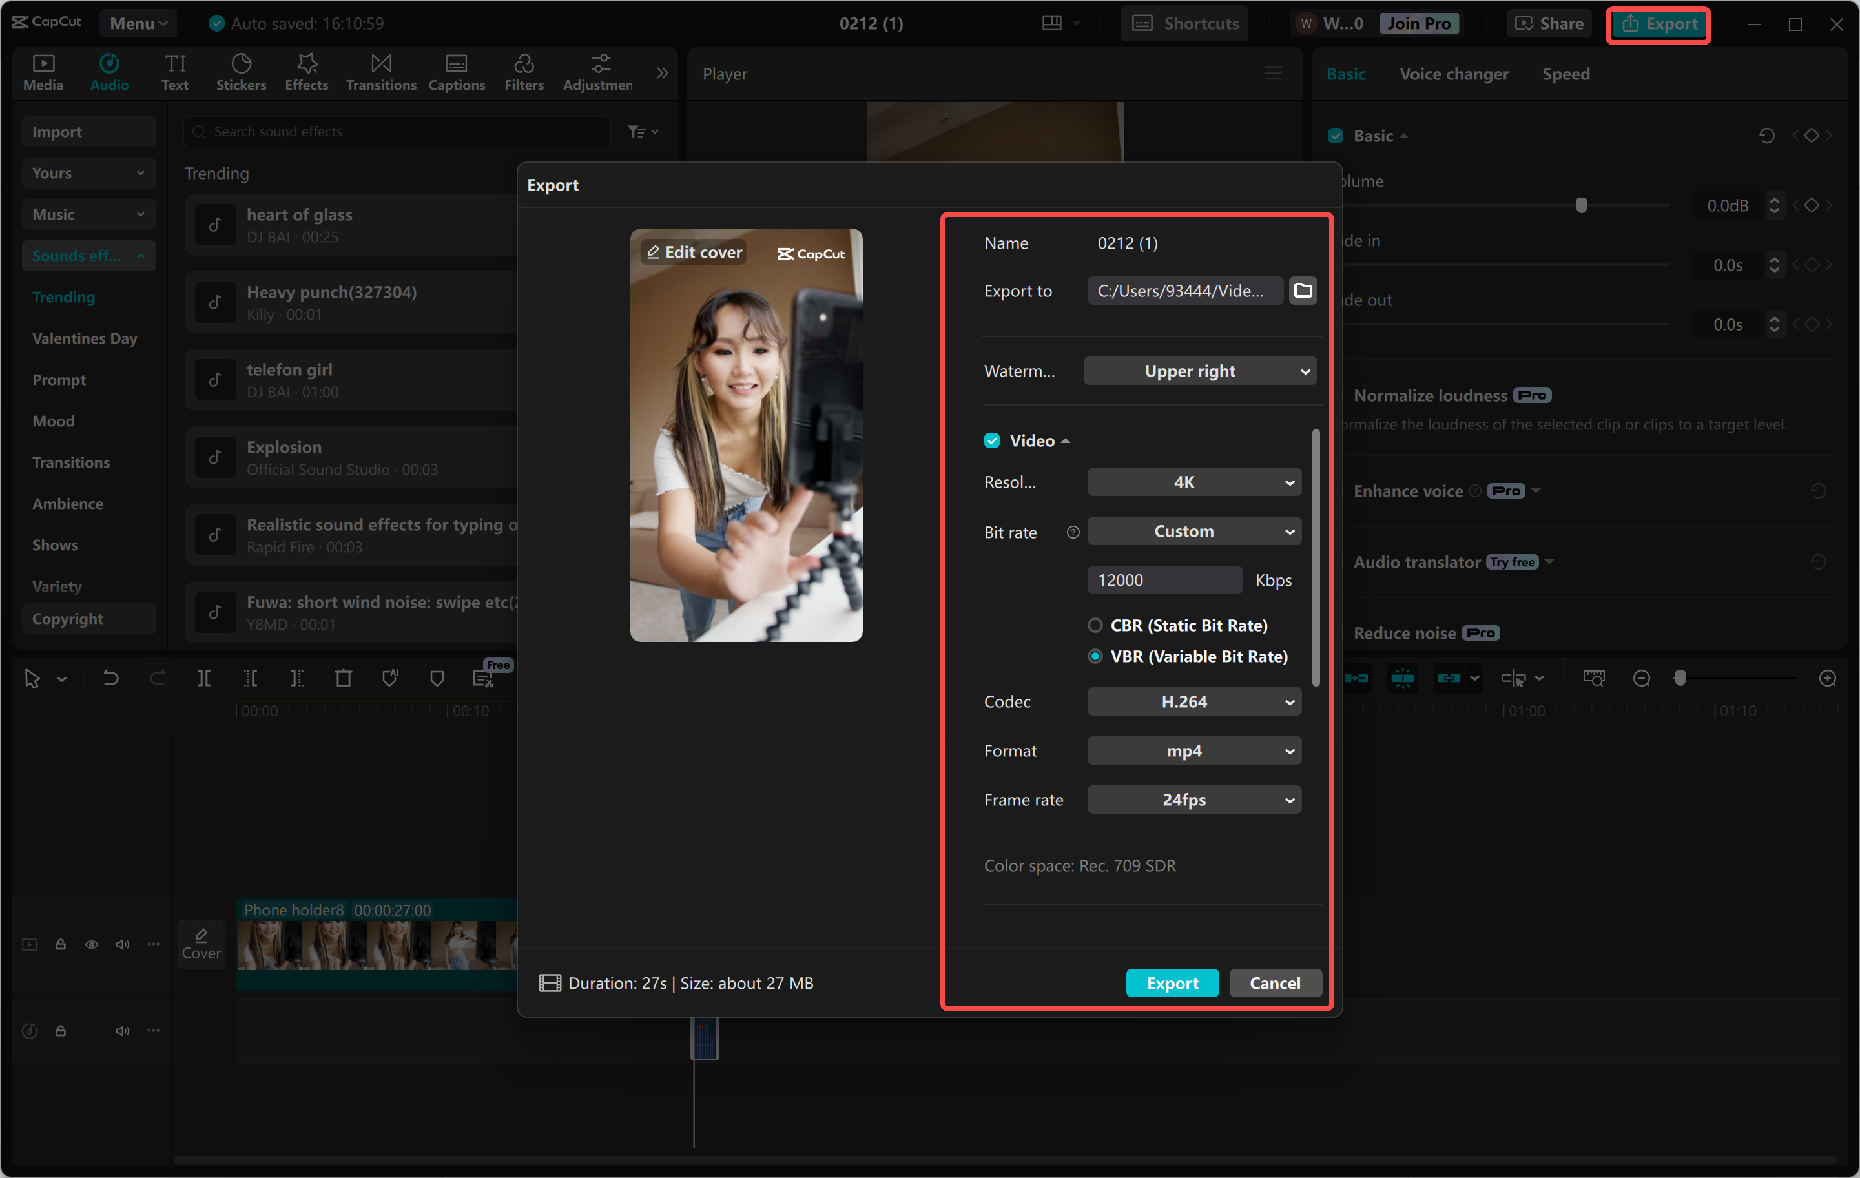Select the CBR (Static Bit Rate) option
Viewport: 1860px width, 1178px height.
click(1095, 626)
